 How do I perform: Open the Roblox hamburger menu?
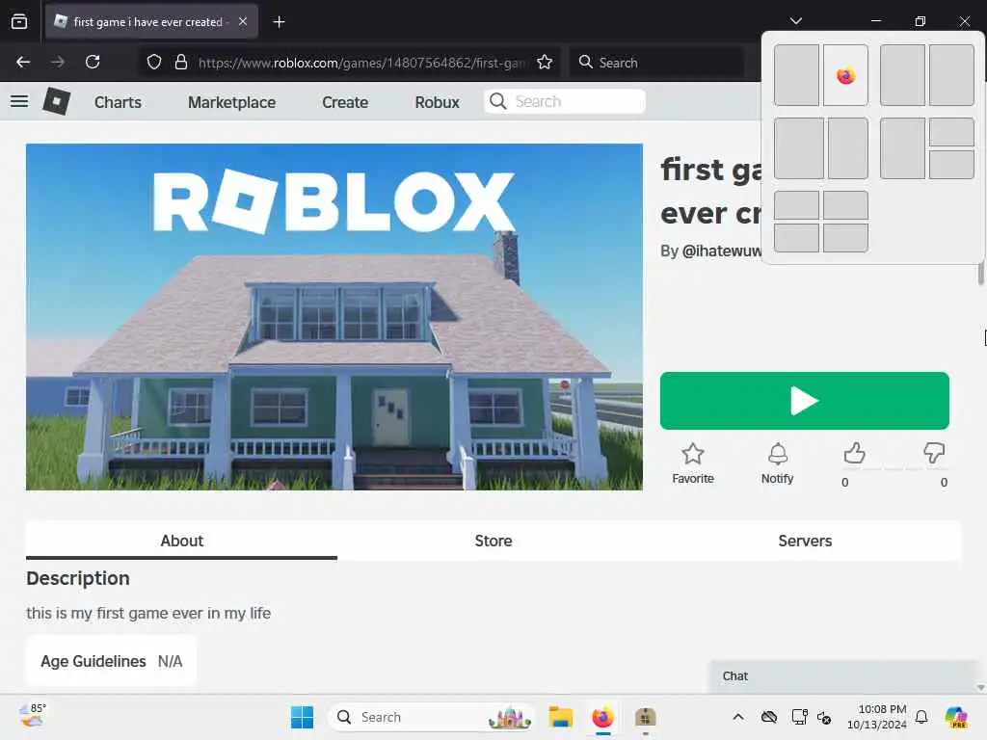(19, 101)
